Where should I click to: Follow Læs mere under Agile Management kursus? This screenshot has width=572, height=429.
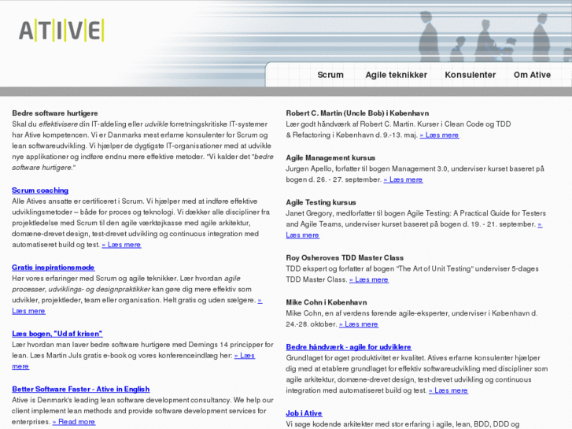pos(403,179)
